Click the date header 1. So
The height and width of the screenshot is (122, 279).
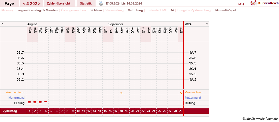click(x=111, y=30)
